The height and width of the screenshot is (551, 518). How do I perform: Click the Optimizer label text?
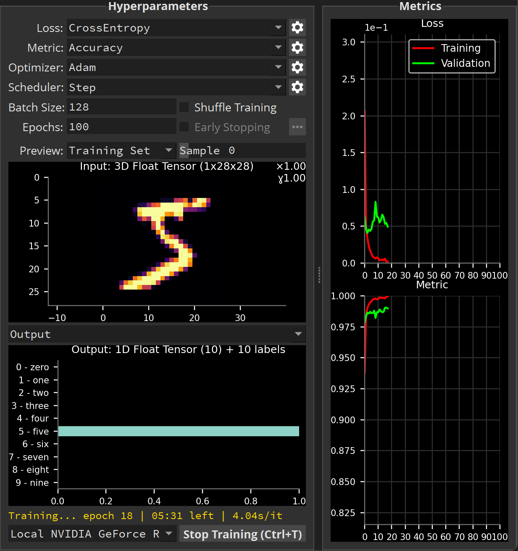pos(36,67)
